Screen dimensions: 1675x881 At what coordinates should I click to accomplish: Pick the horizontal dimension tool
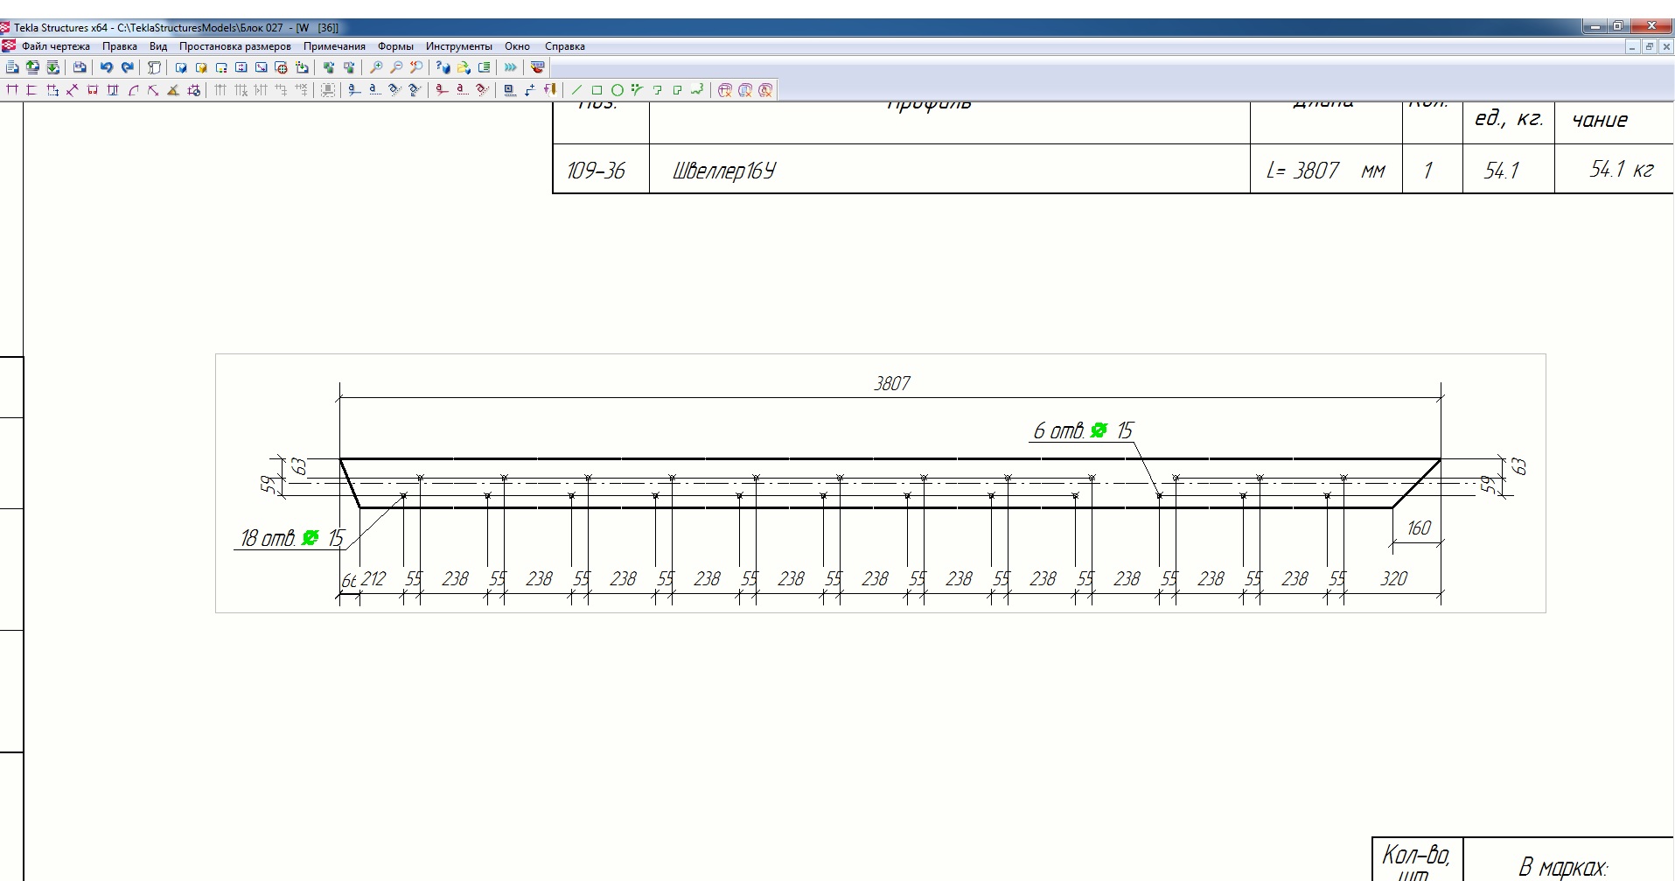[x=12, y=90]
